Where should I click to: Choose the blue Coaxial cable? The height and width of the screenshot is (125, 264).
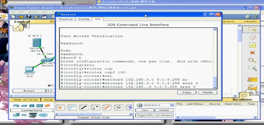pos(130,107)
